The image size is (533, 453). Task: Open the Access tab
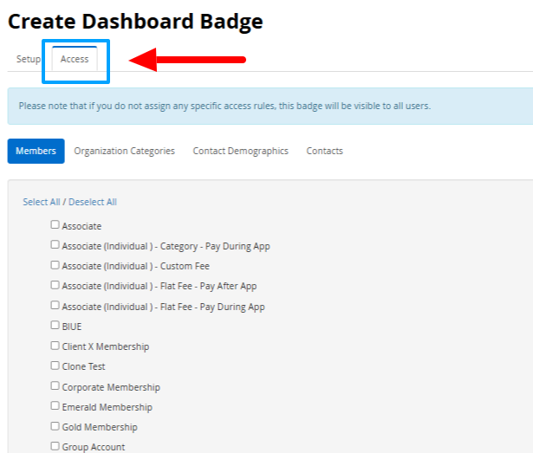pos(75,59)
